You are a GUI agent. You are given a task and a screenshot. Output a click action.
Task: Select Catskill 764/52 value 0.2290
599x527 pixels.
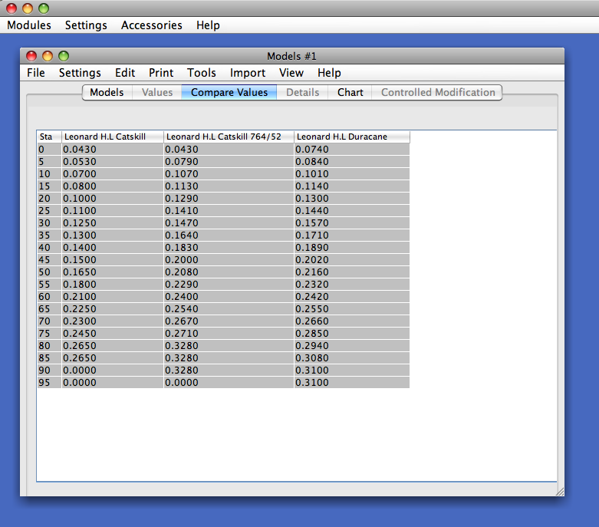click(229, 285)
